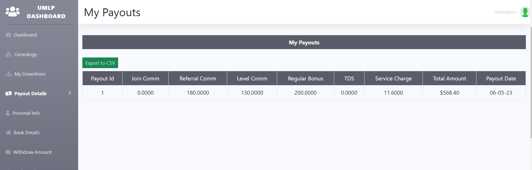
Task: Click the Bank Details piggy bank icon
Action: pos(8,133)
